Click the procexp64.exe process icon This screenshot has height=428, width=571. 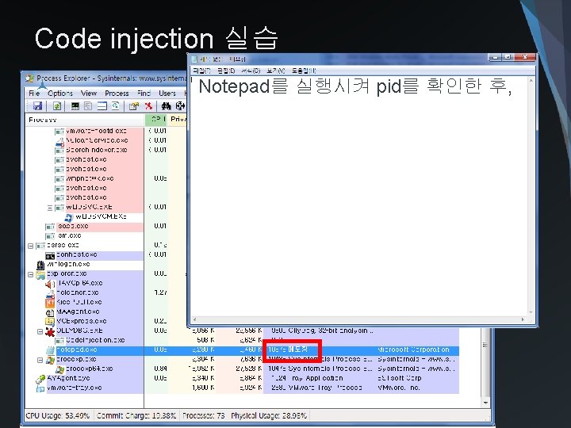(59, 369)
